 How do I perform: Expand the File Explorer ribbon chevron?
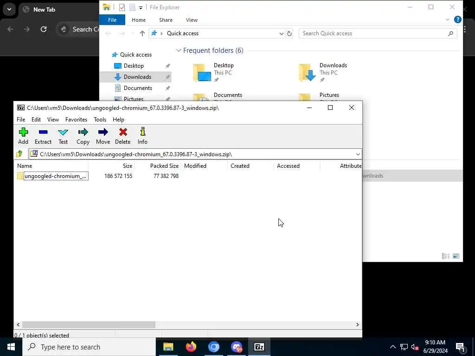[x=448, y=19]
